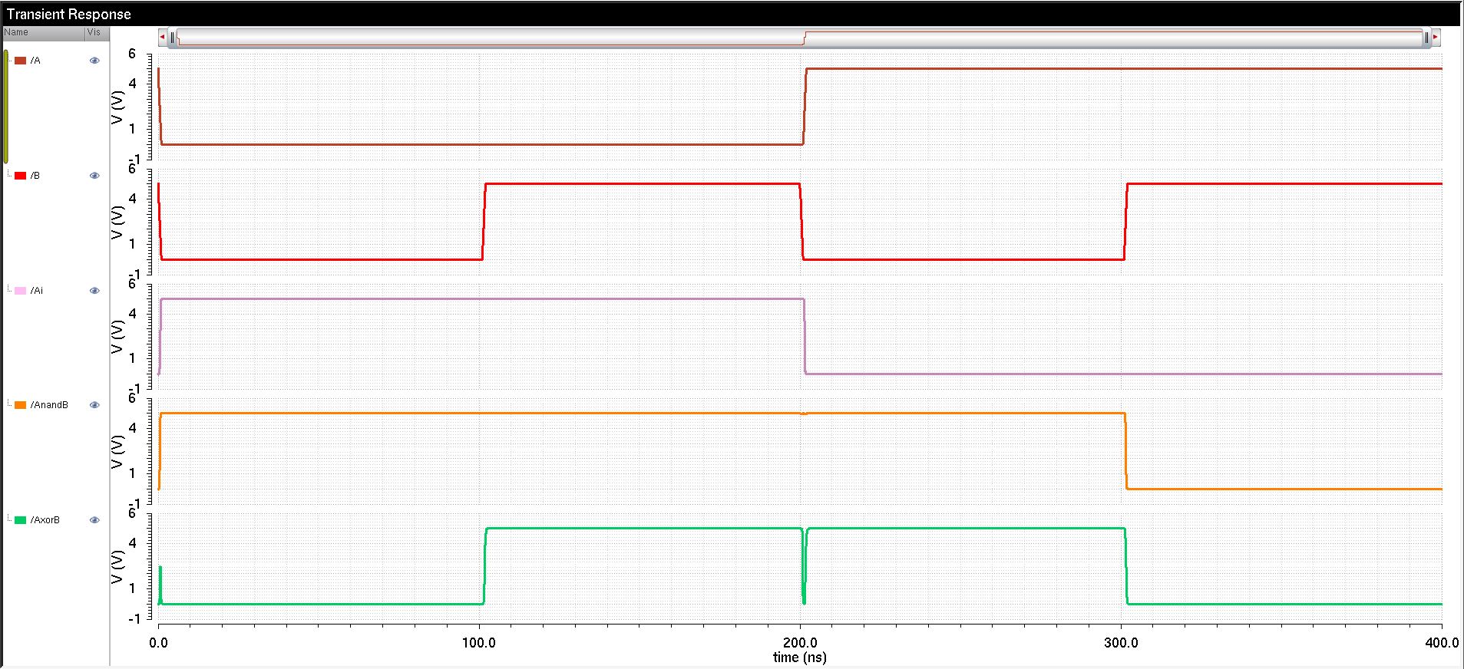
Task: Click the right handle of overview scrollbar
Action: click(x=1426, y=37)
